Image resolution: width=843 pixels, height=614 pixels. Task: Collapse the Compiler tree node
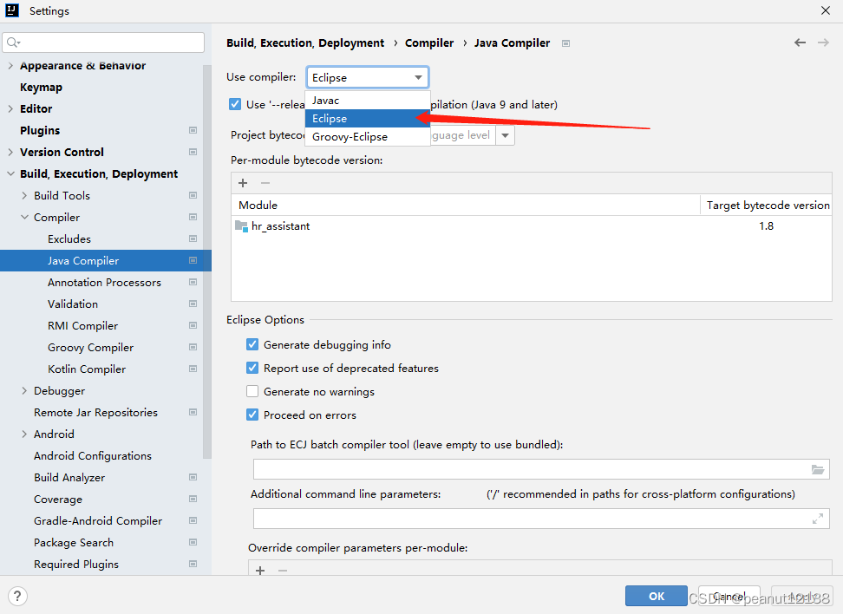pyautogui.click(x=23, y=217)
